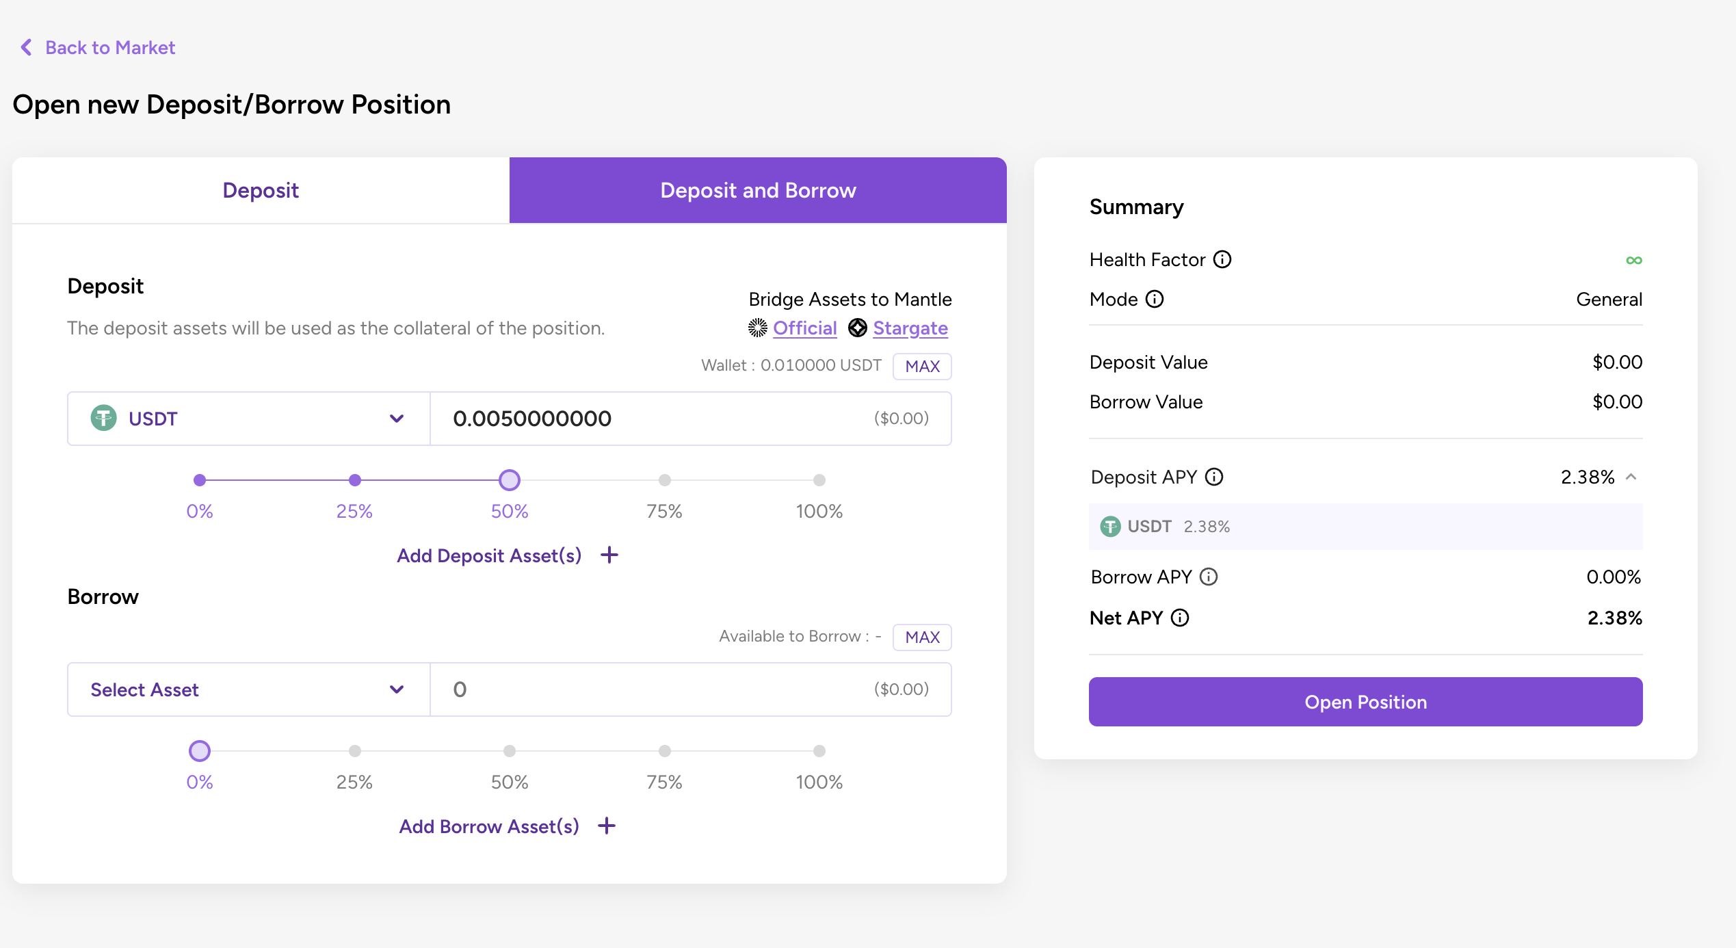Screen dimensions: 1736x948
Task: Click the Deposit APY info icon
Action: (x=1214, y=477)
